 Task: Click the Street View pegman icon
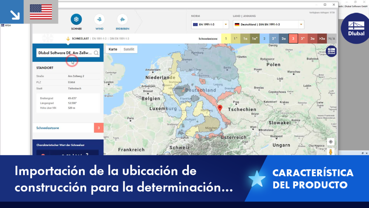[331, 152]
